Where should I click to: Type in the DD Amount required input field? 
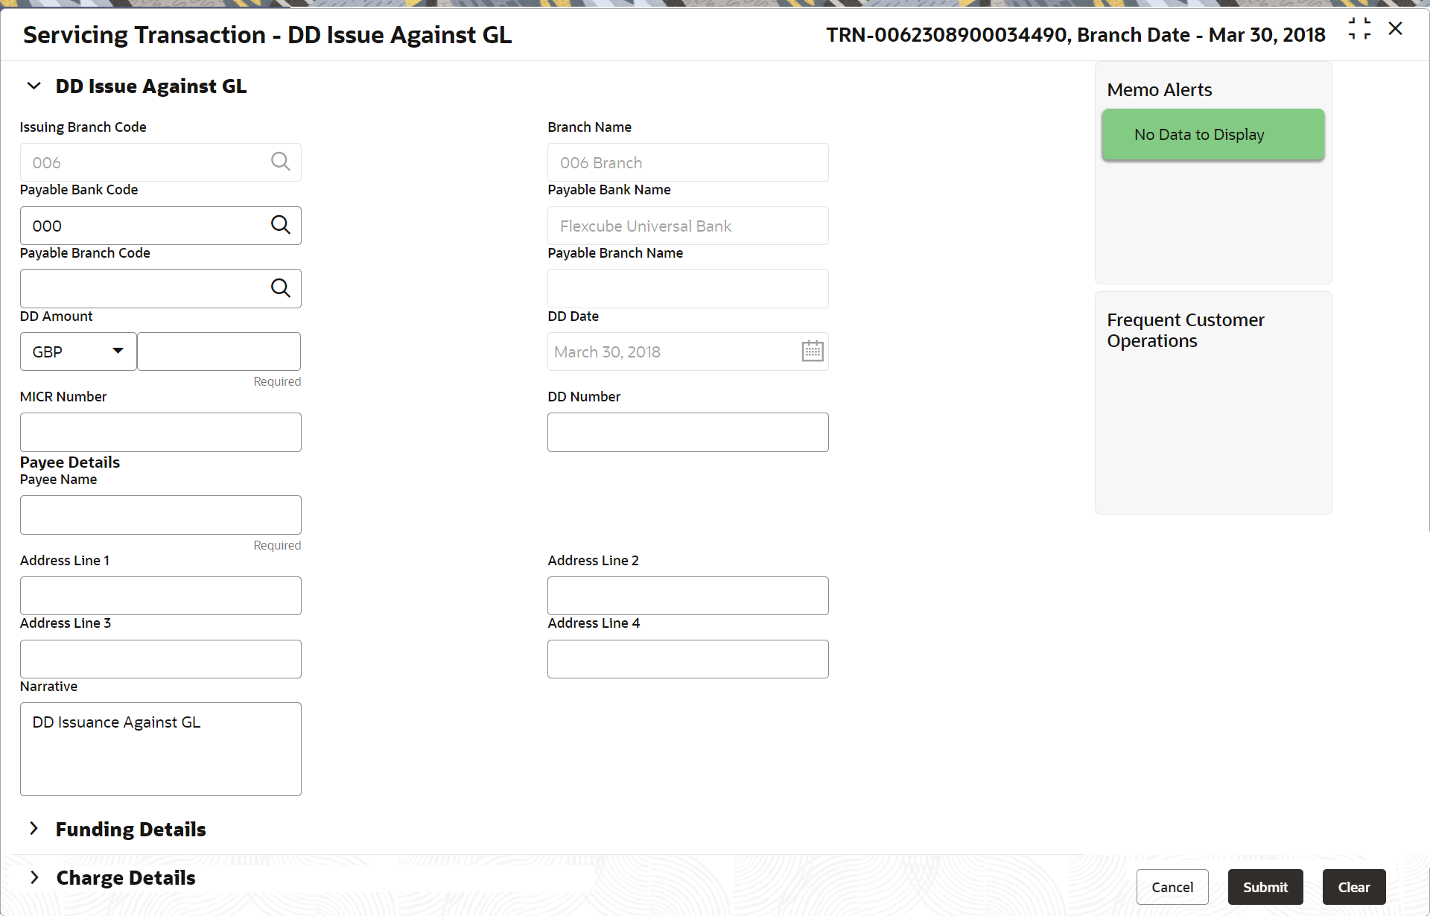coord(219,352)
